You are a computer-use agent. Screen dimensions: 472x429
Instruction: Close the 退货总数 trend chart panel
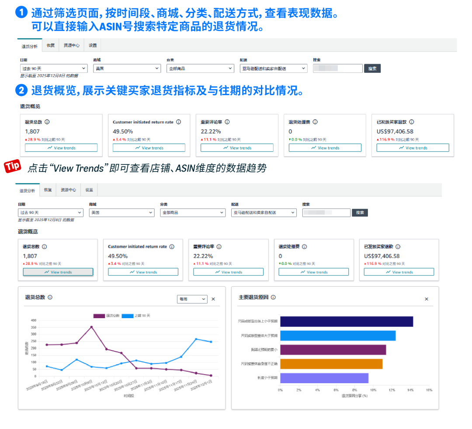click(x=213, y=299)
